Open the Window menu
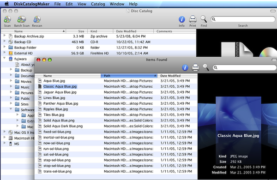 (x=117, y=4)
